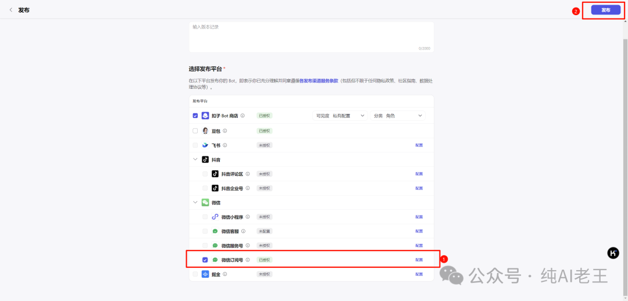The width and height of the screenshot is (628, 301).
Task: Click into the 输入版本记录 text area
Action: click(311, 37)
